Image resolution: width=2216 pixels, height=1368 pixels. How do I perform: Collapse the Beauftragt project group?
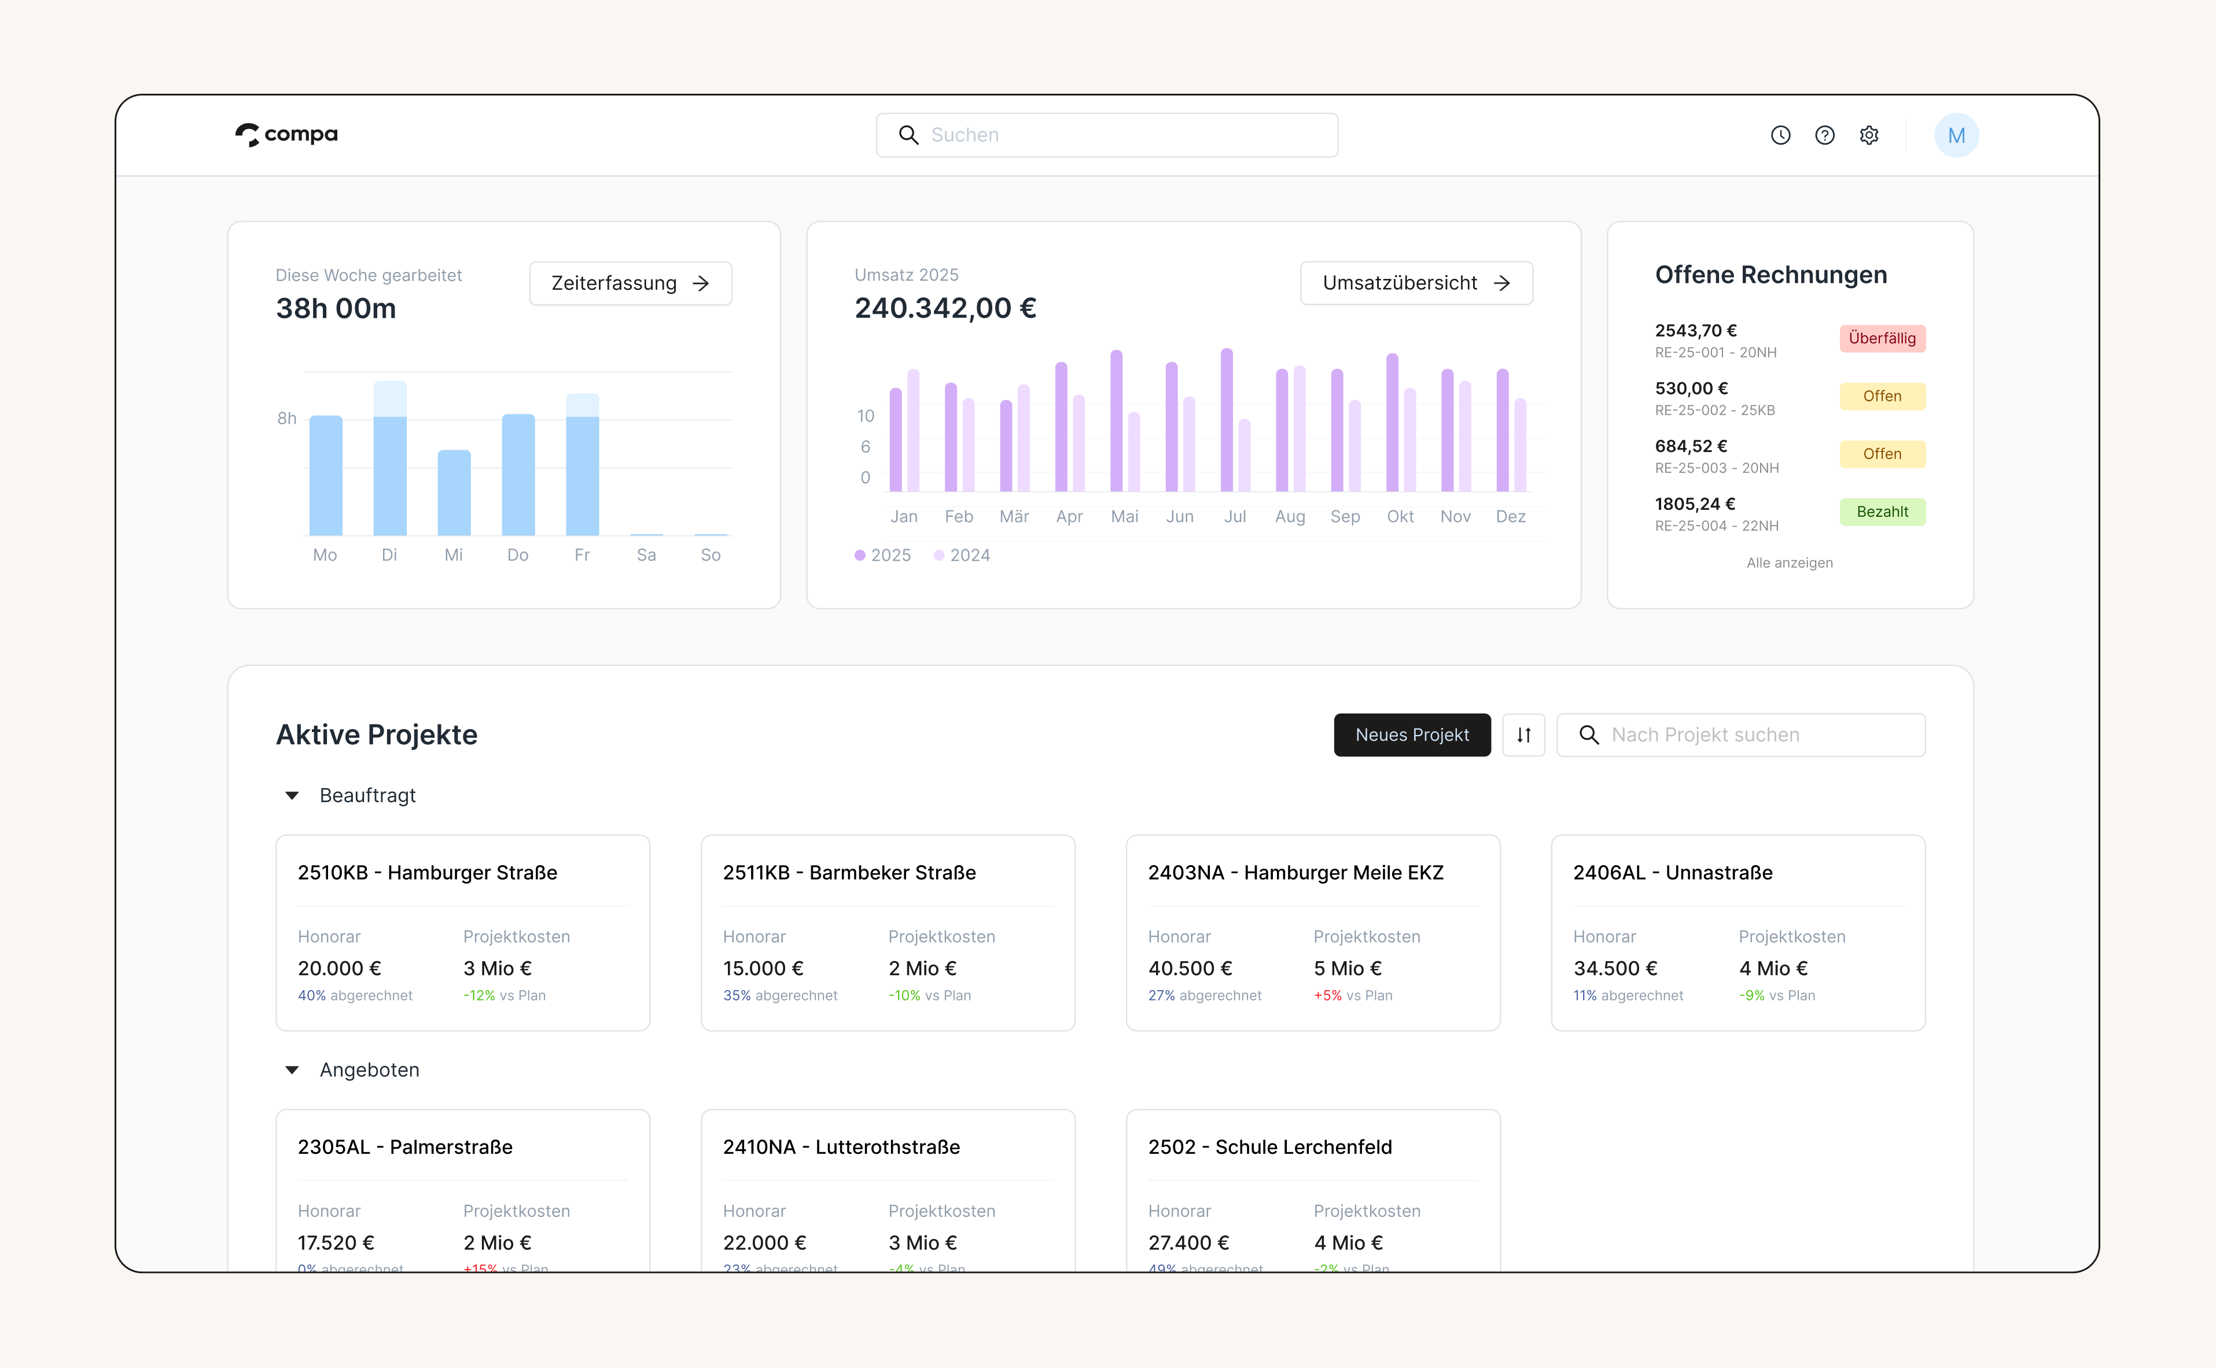tap(291, 795)
